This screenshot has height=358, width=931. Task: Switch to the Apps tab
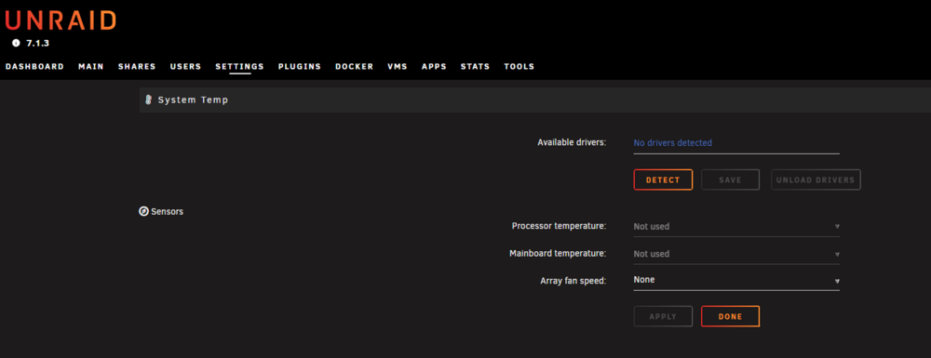434,66
